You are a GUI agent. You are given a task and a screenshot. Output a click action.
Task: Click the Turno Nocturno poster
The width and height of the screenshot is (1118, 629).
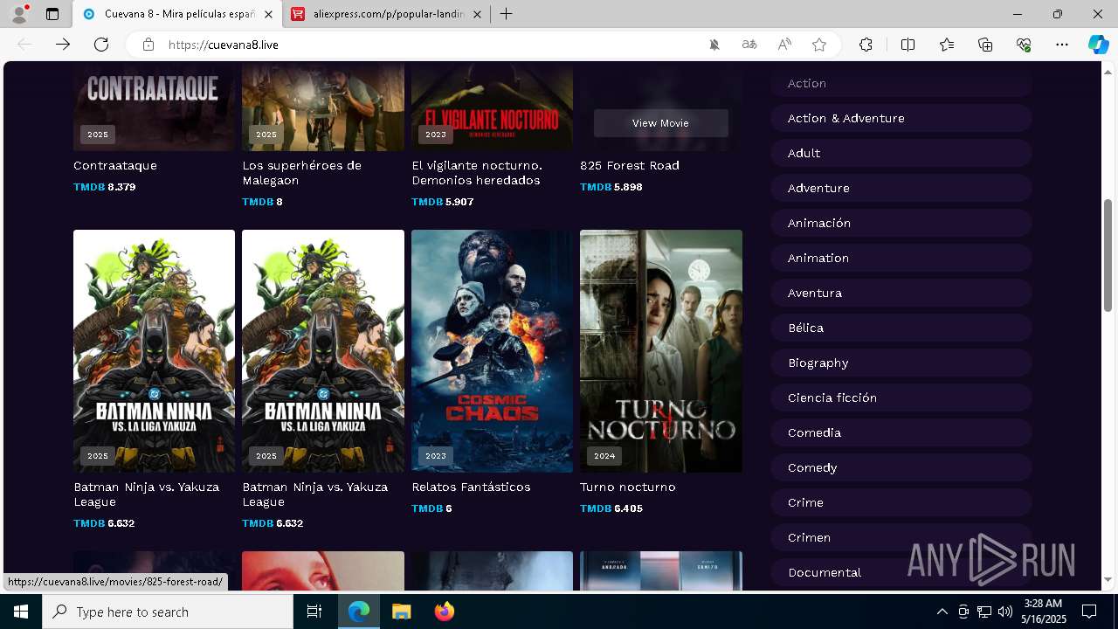[661, 351]
